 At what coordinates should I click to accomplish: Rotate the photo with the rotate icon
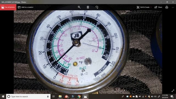(97, 7)
